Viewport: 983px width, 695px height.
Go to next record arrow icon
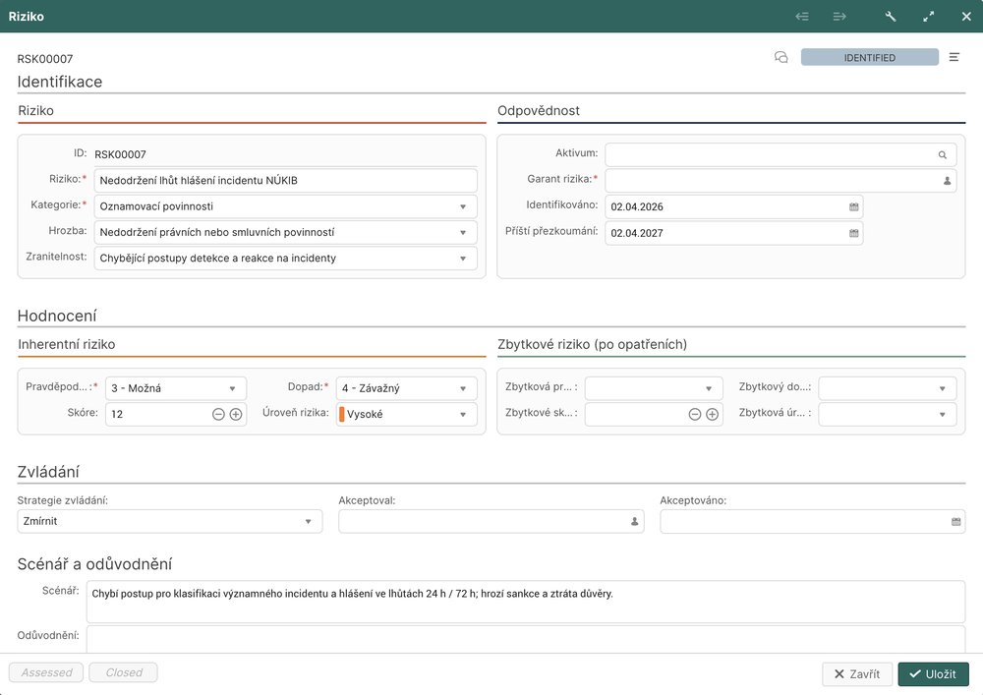(x=839, y=17)
